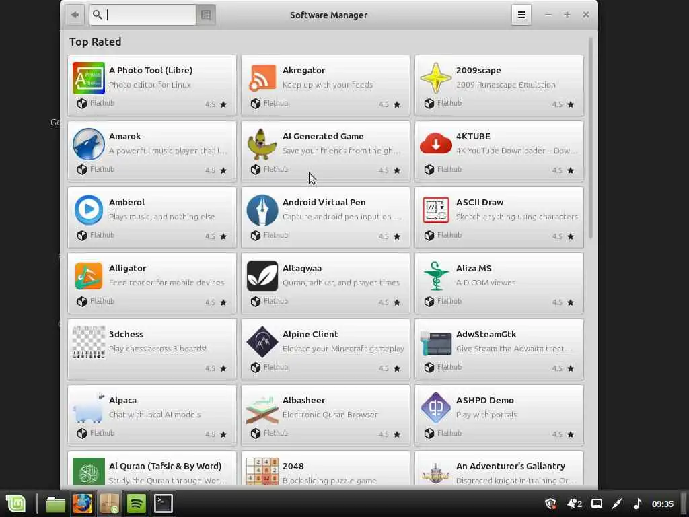
Task: Open the terminal from the taskbar
Action: click(x=163, y=504)
